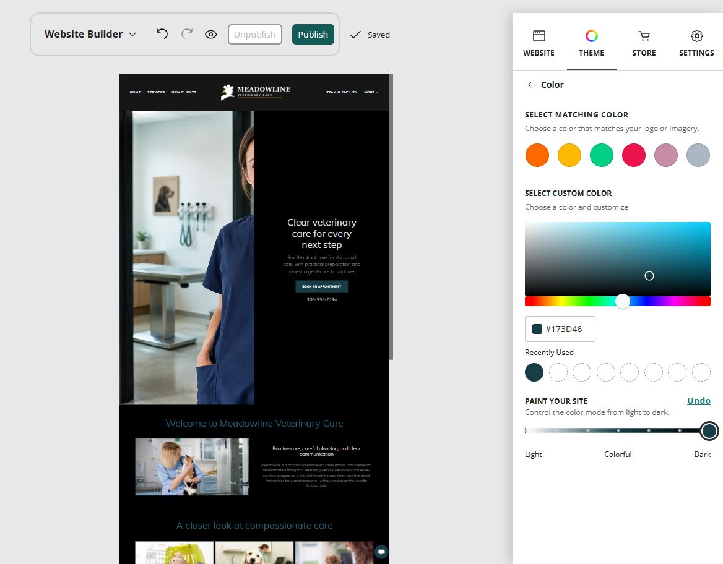Pick the gray-blue matching color
The width and height of the screenshot is (723, 564).
pyautogui.click(x=698, y=155)
